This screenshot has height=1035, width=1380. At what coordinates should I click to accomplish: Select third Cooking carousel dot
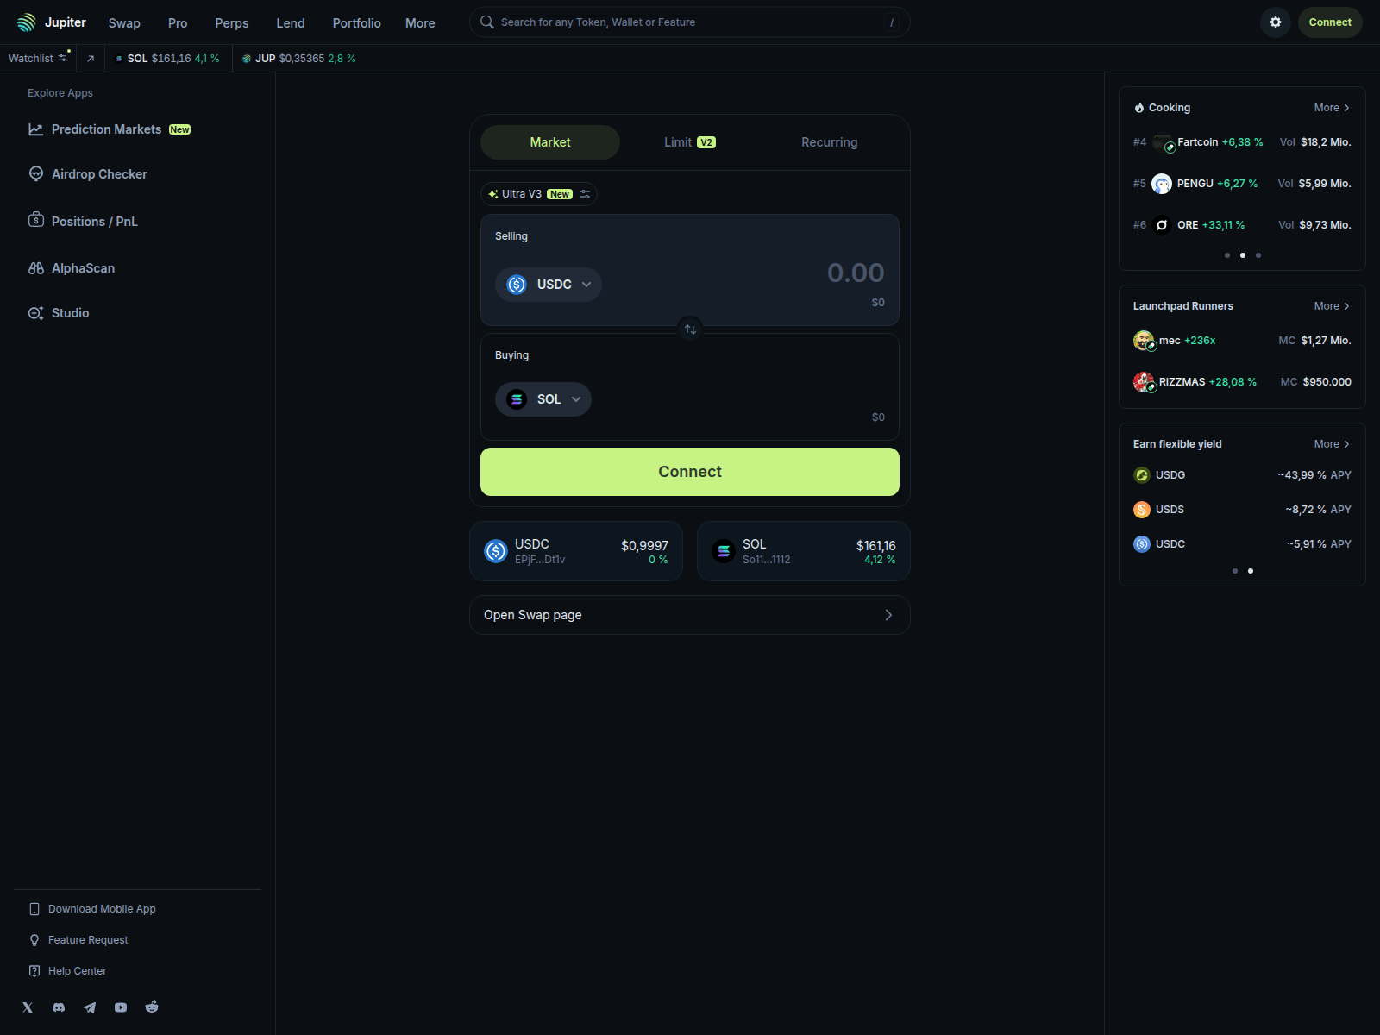coord(1258,255)
